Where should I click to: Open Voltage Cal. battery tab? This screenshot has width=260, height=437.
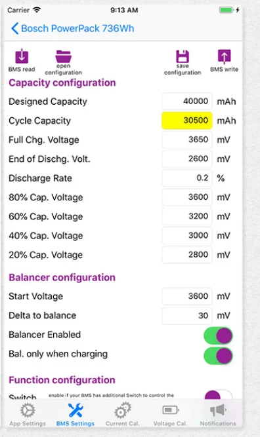click(170, 415)
